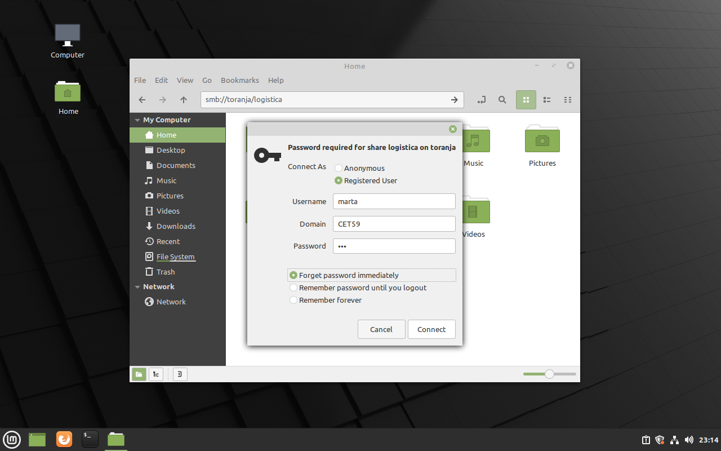The width and height of the screenshot is (721, 451).
Task: Cancel the password dialog
Action: tap(381, 329)
